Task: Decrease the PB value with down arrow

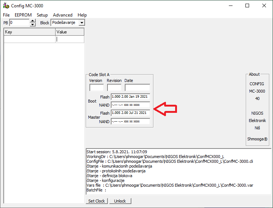Action: coord(32,25)
